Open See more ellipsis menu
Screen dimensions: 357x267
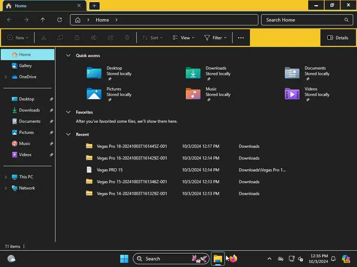[x=241, y=38]
